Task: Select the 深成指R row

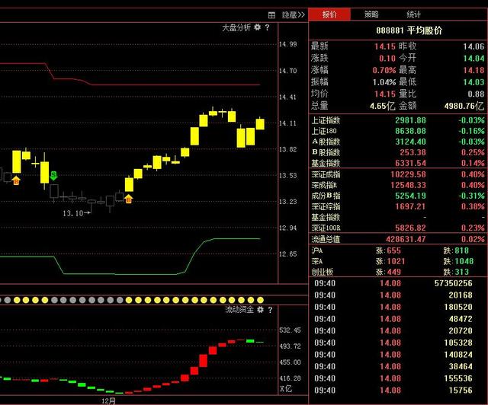Action: coord(398,185)
